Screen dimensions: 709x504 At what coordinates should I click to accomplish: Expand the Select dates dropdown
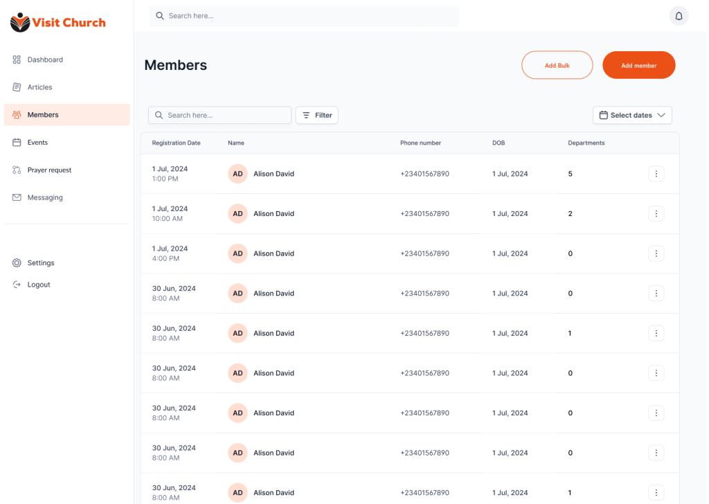[631, 115]
